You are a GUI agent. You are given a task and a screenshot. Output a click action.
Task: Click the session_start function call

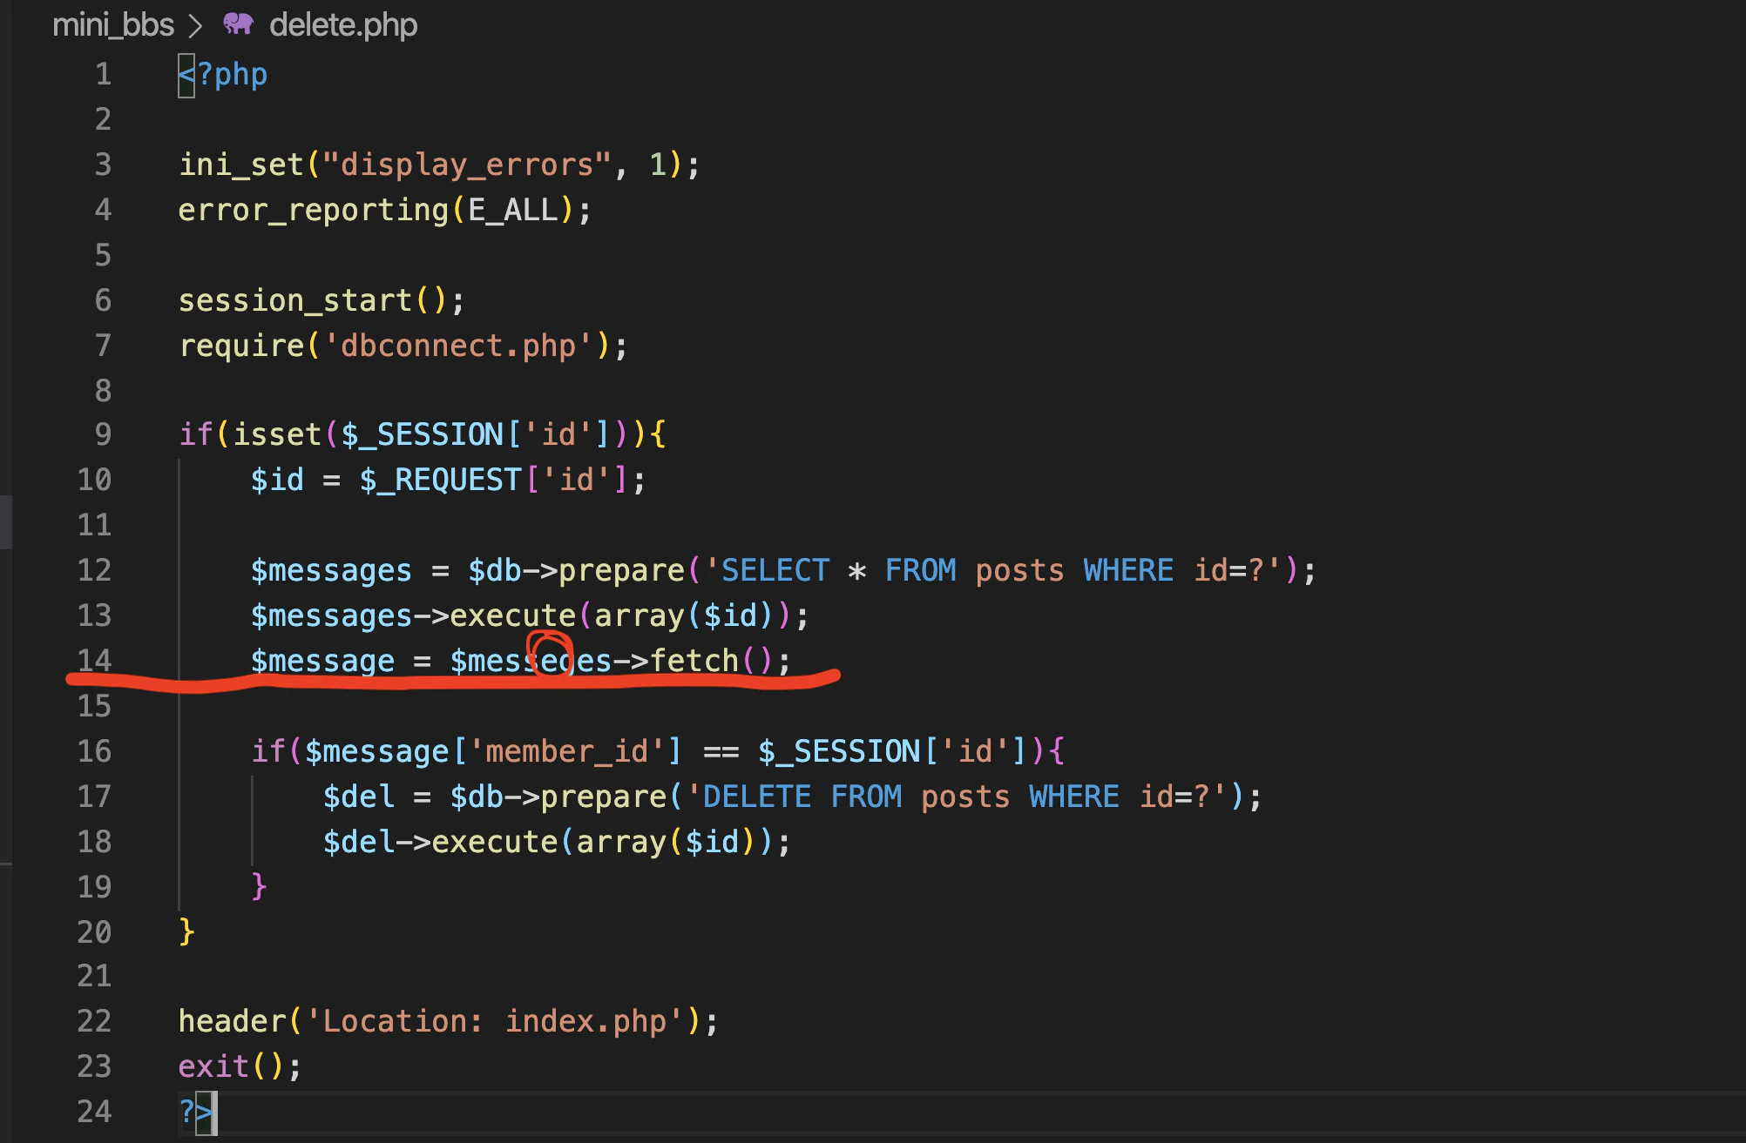[x=294, y=300]
